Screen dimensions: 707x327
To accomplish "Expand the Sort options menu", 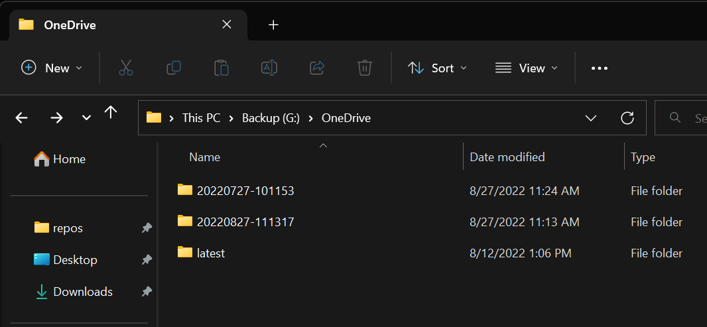I will (x=437, y=68).
